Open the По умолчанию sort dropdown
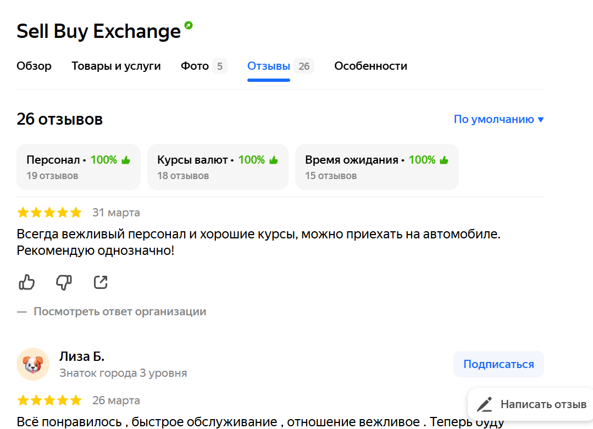 tap(499, 119)
